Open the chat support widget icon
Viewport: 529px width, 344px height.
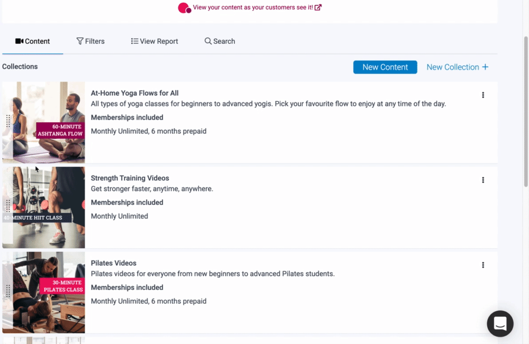point(500,323)
